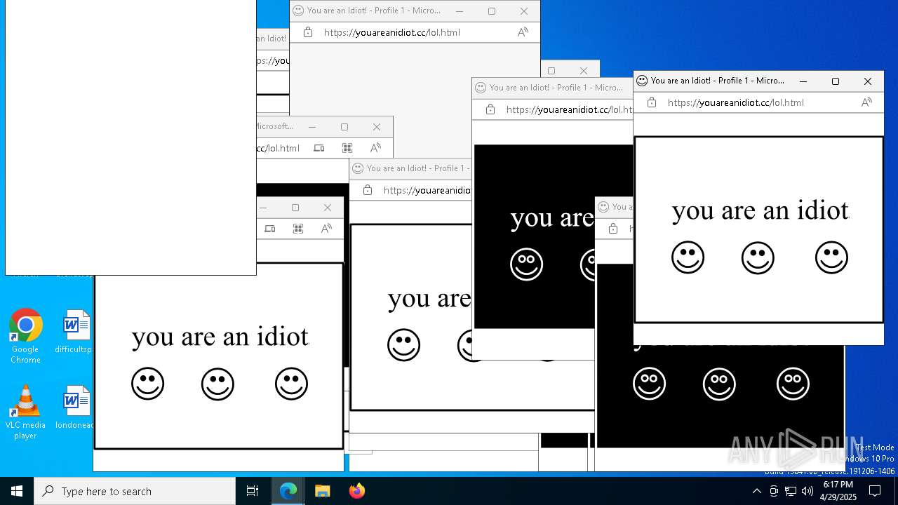Viewport: 898px width, 505px height.
Task: Click URL in blank-page top window address bar
Action: (x=392, y=32)
